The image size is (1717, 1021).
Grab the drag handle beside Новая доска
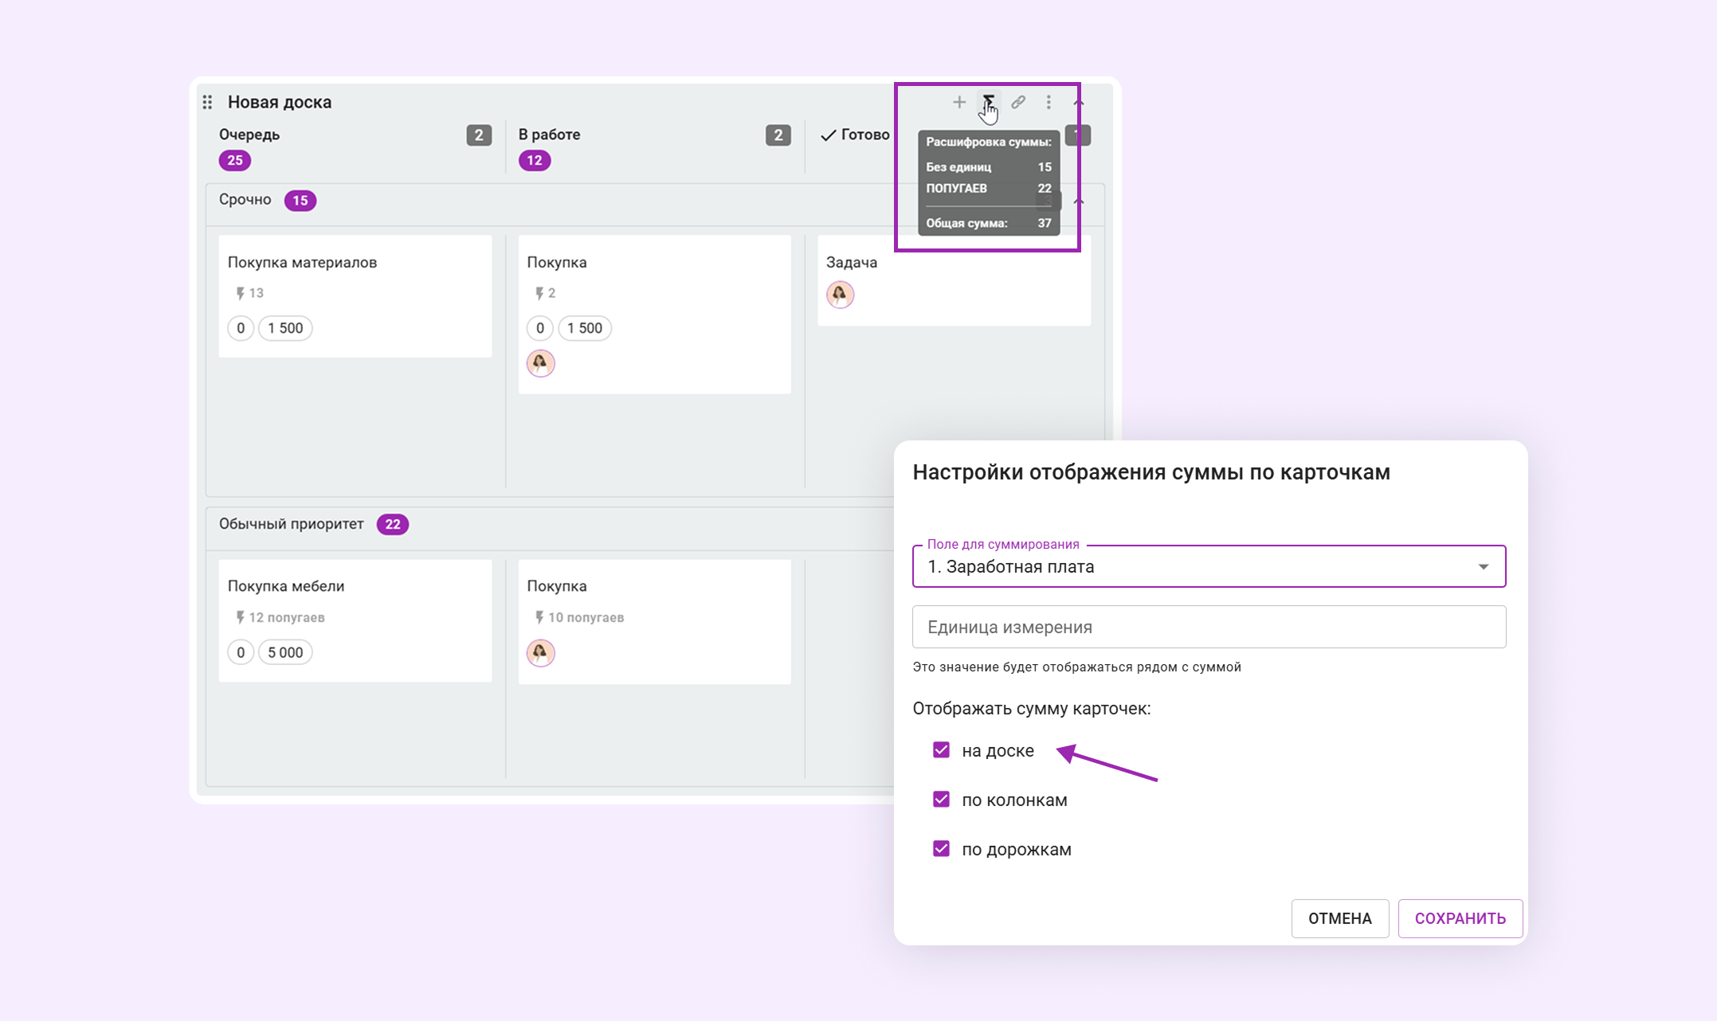(x=207, y=102)
